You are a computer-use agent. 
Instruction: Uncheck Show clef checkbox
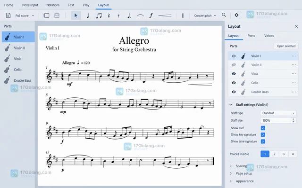coord(263,128)
